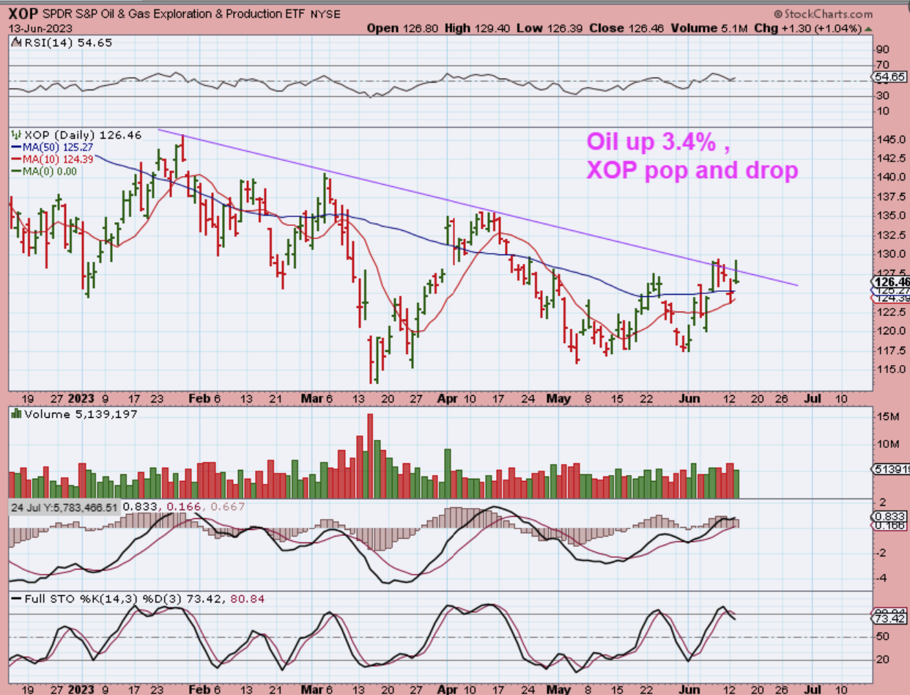This screenshot has width=910, height=695.
Task: Click the Volume 5,139,197 panel label
Action: coord(81,413)
